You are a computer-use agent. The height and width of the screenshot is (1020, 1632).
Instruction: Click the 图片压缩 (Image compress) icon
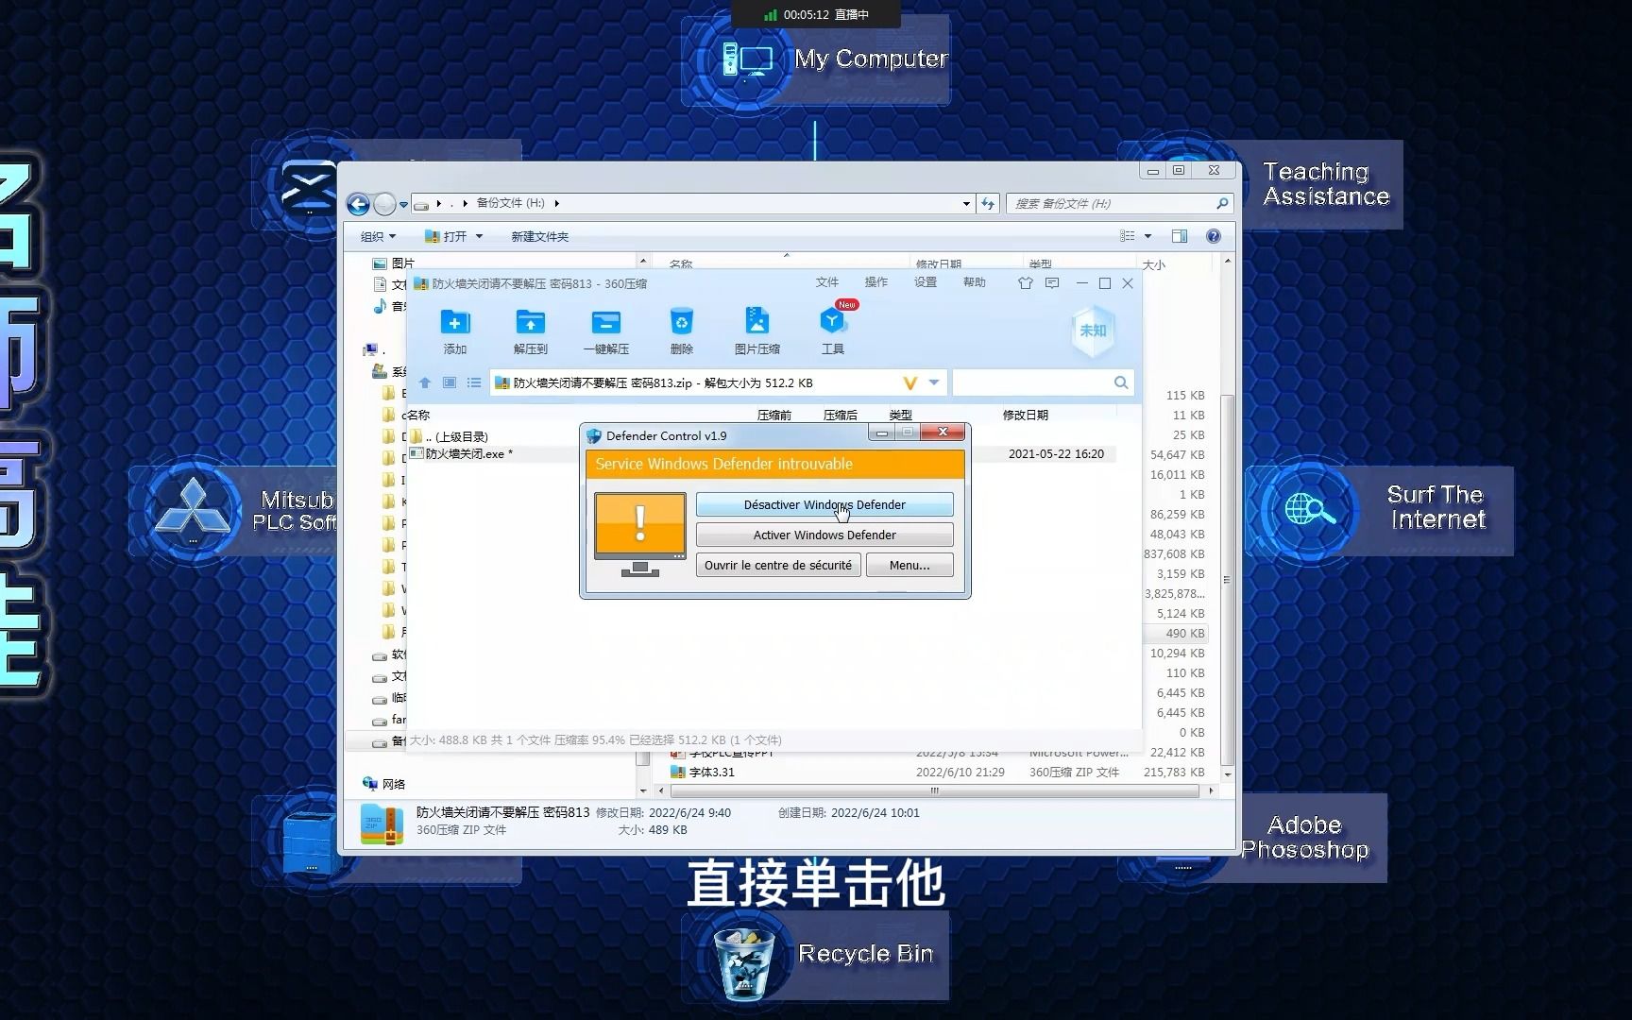(x=757, y=331)
